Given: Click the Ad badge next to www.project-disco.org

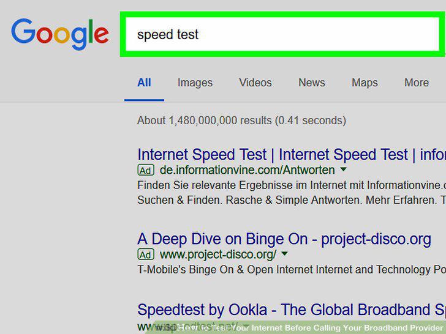Looking at the screenshot, I should click(x=146, y=254).
